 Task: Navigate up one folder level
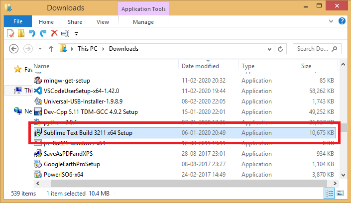[x=51, y=49]
